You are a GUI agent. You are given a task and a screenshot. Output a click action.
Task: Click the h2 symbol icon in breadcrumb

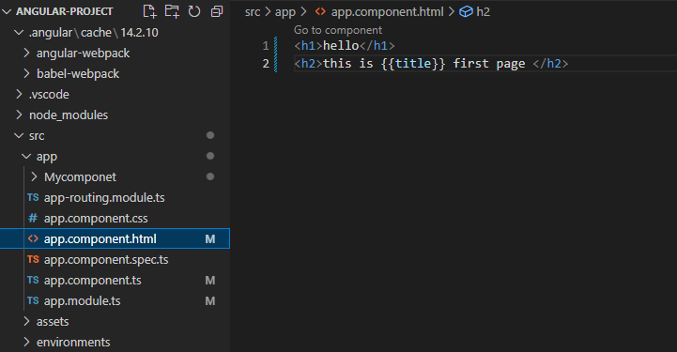click(466, 11)
